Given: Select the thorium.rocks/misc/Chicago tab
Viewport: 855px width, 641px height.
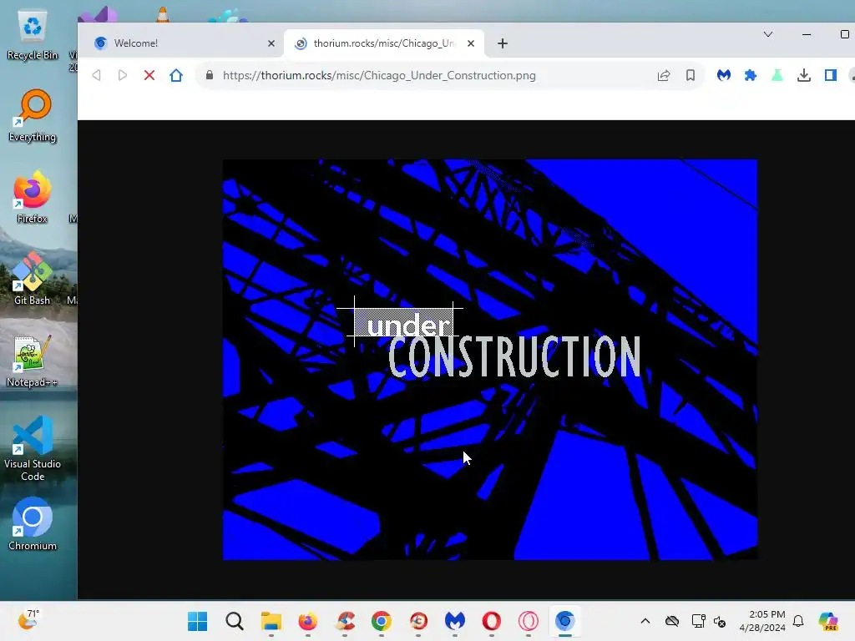Looking at the screenshot, I should [x=384, y=43].
